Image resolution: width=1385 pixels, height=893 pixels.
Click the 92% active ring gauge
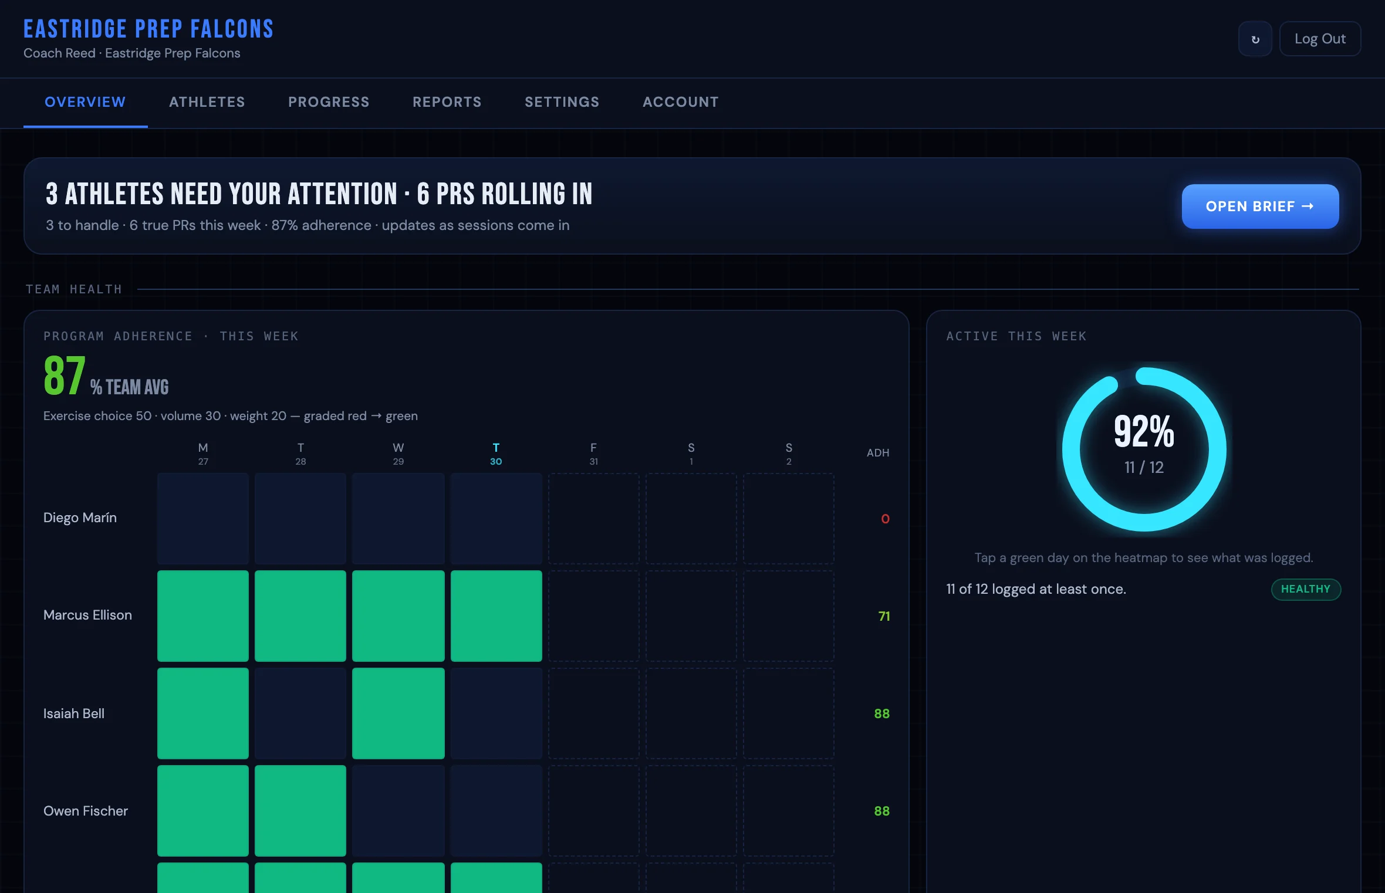coord(1144,449)
